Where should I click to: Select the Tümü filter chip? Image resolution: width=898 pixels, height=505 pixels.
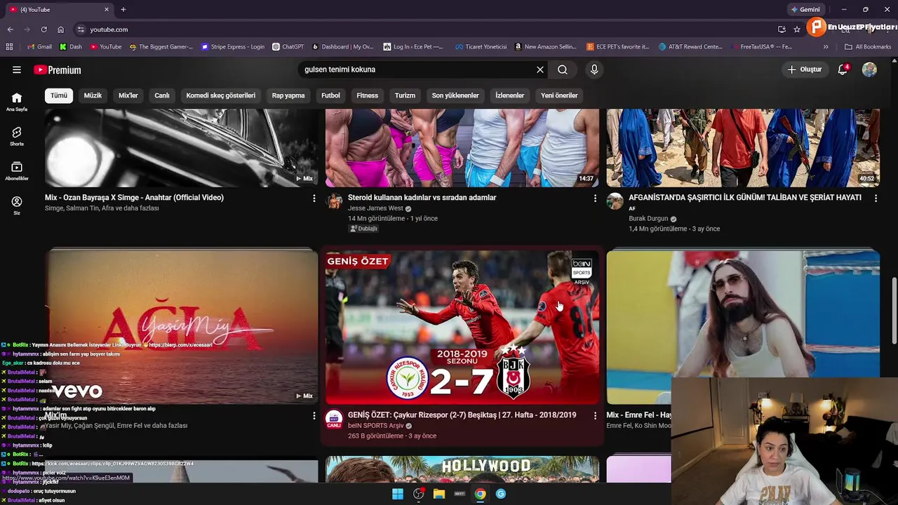coord(59,95)
